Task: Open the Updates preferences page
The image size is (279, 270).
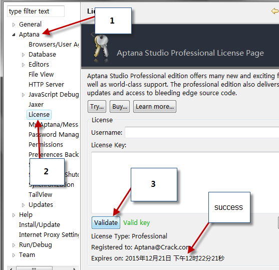Action: point(41,205)
